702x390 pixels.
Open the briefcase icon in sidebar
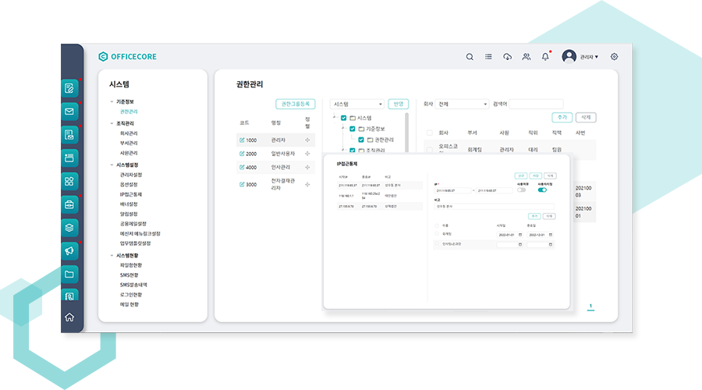click(70, 204)
